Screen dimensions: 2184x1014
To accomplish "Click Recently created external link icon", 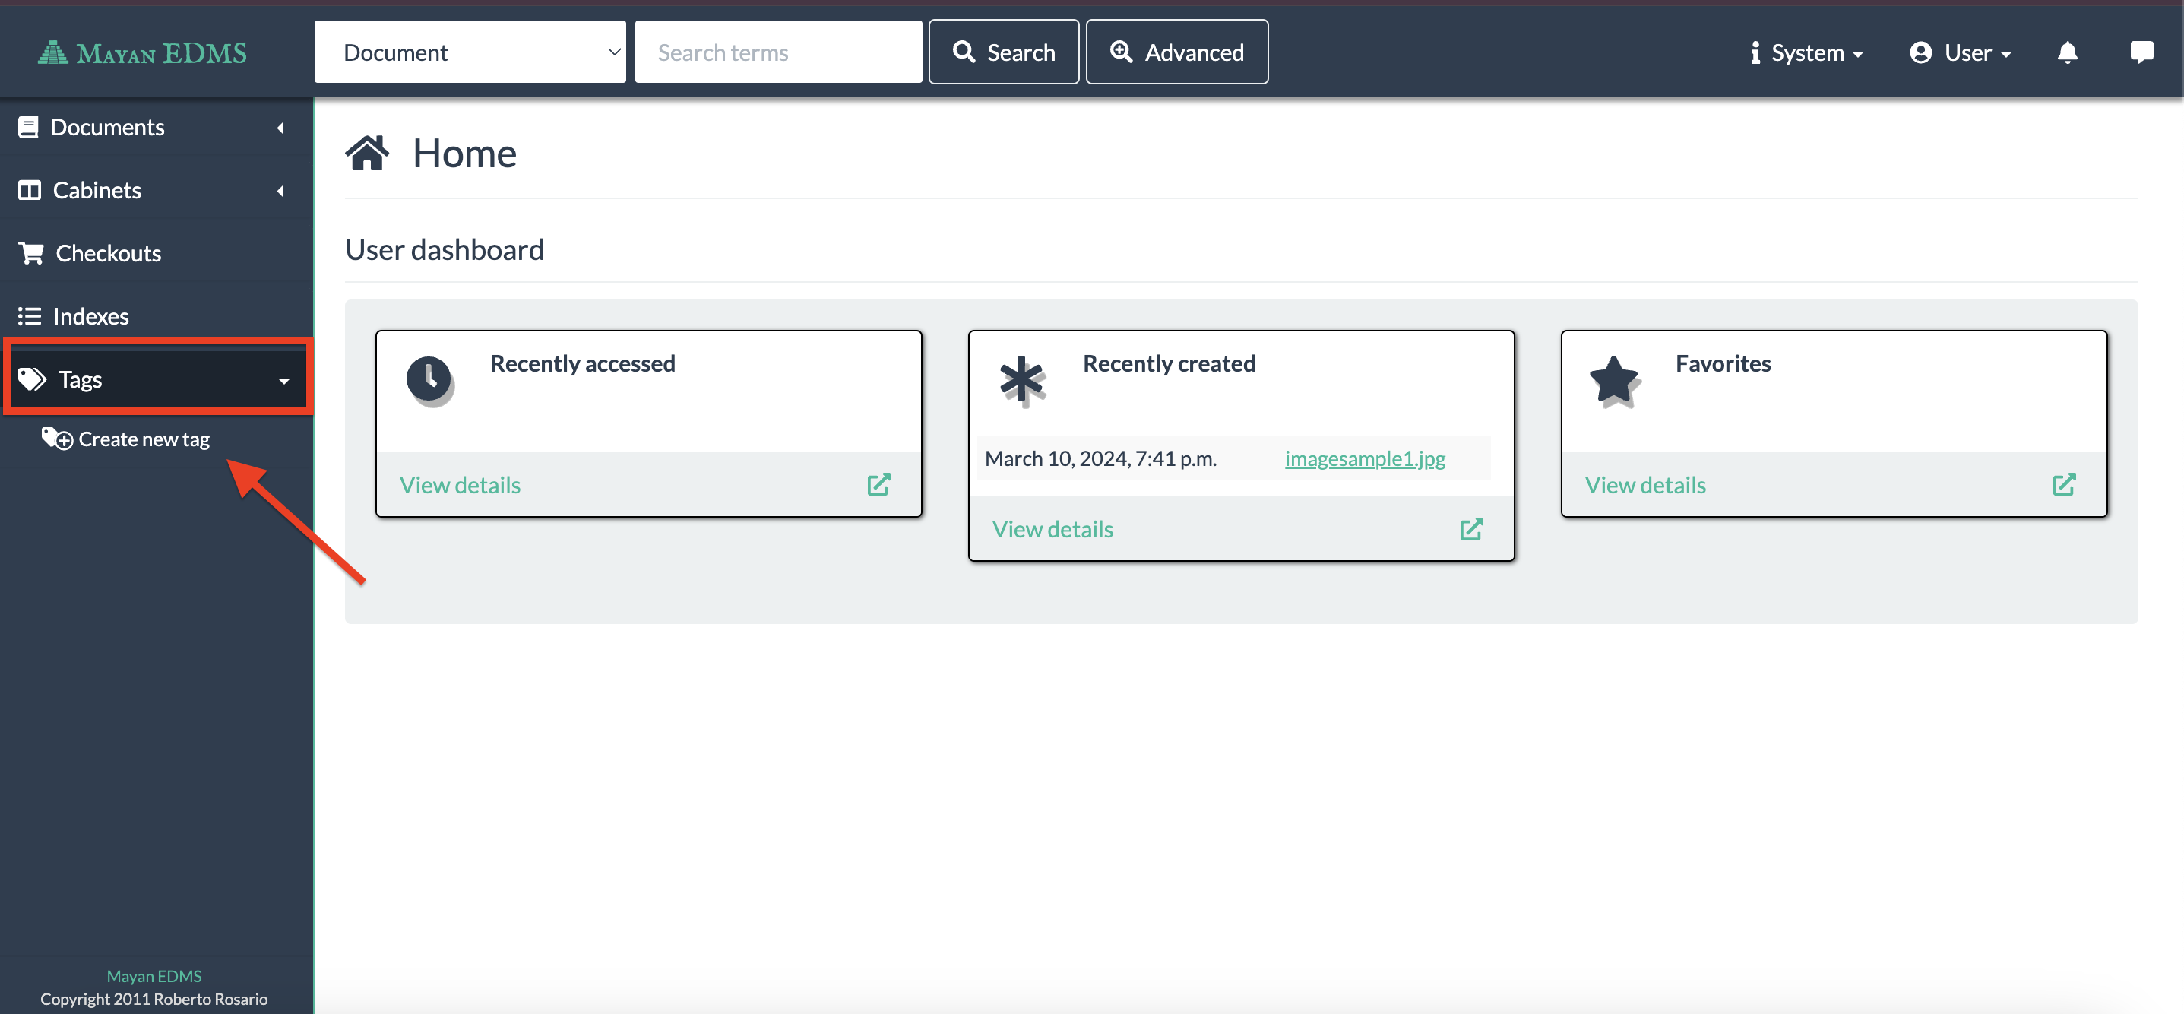I will [1471, 529].
